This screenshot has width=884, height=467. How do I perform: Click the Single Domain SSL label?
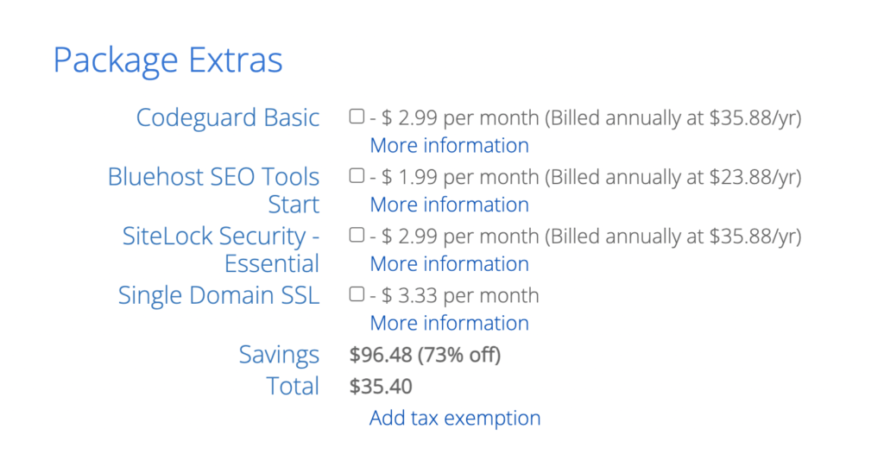coord(218,295)
